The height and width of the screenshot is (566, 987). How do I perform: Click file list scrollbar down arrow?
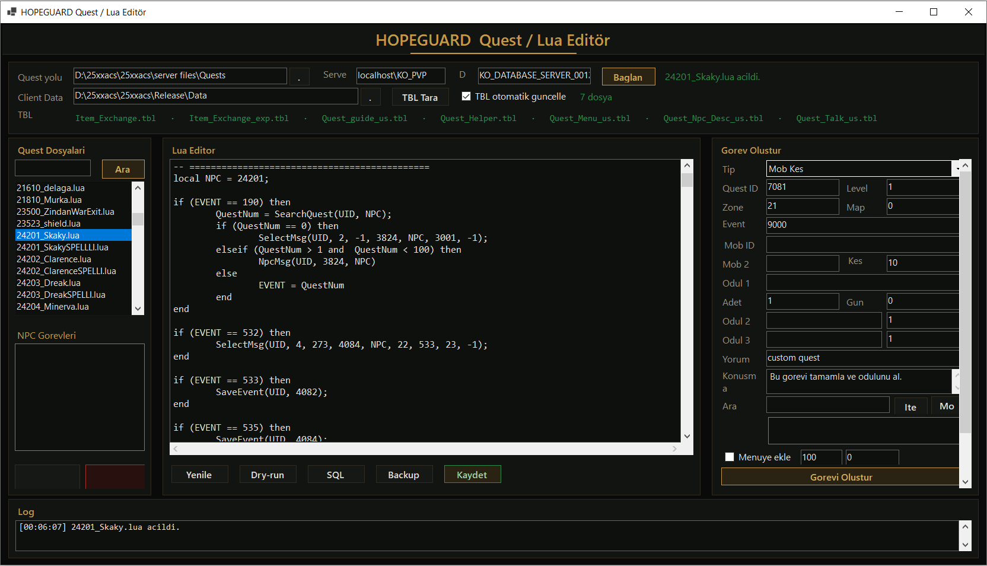pos(138,309)
